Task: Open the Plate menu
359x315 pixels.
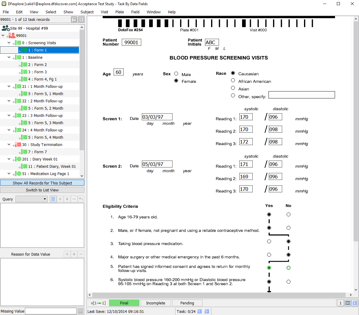Action: (119, 12)
